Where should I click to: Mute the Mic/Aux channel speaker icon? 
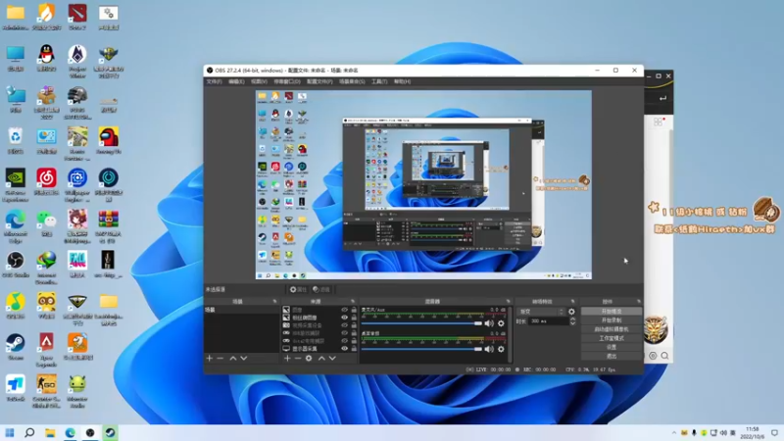coord(489,323)
